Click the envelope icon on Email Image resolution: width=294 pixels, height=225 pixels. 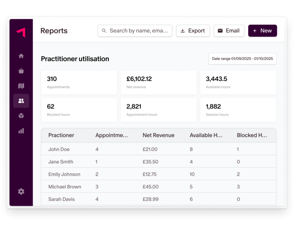pyautogui.click(x=220, y=31)
